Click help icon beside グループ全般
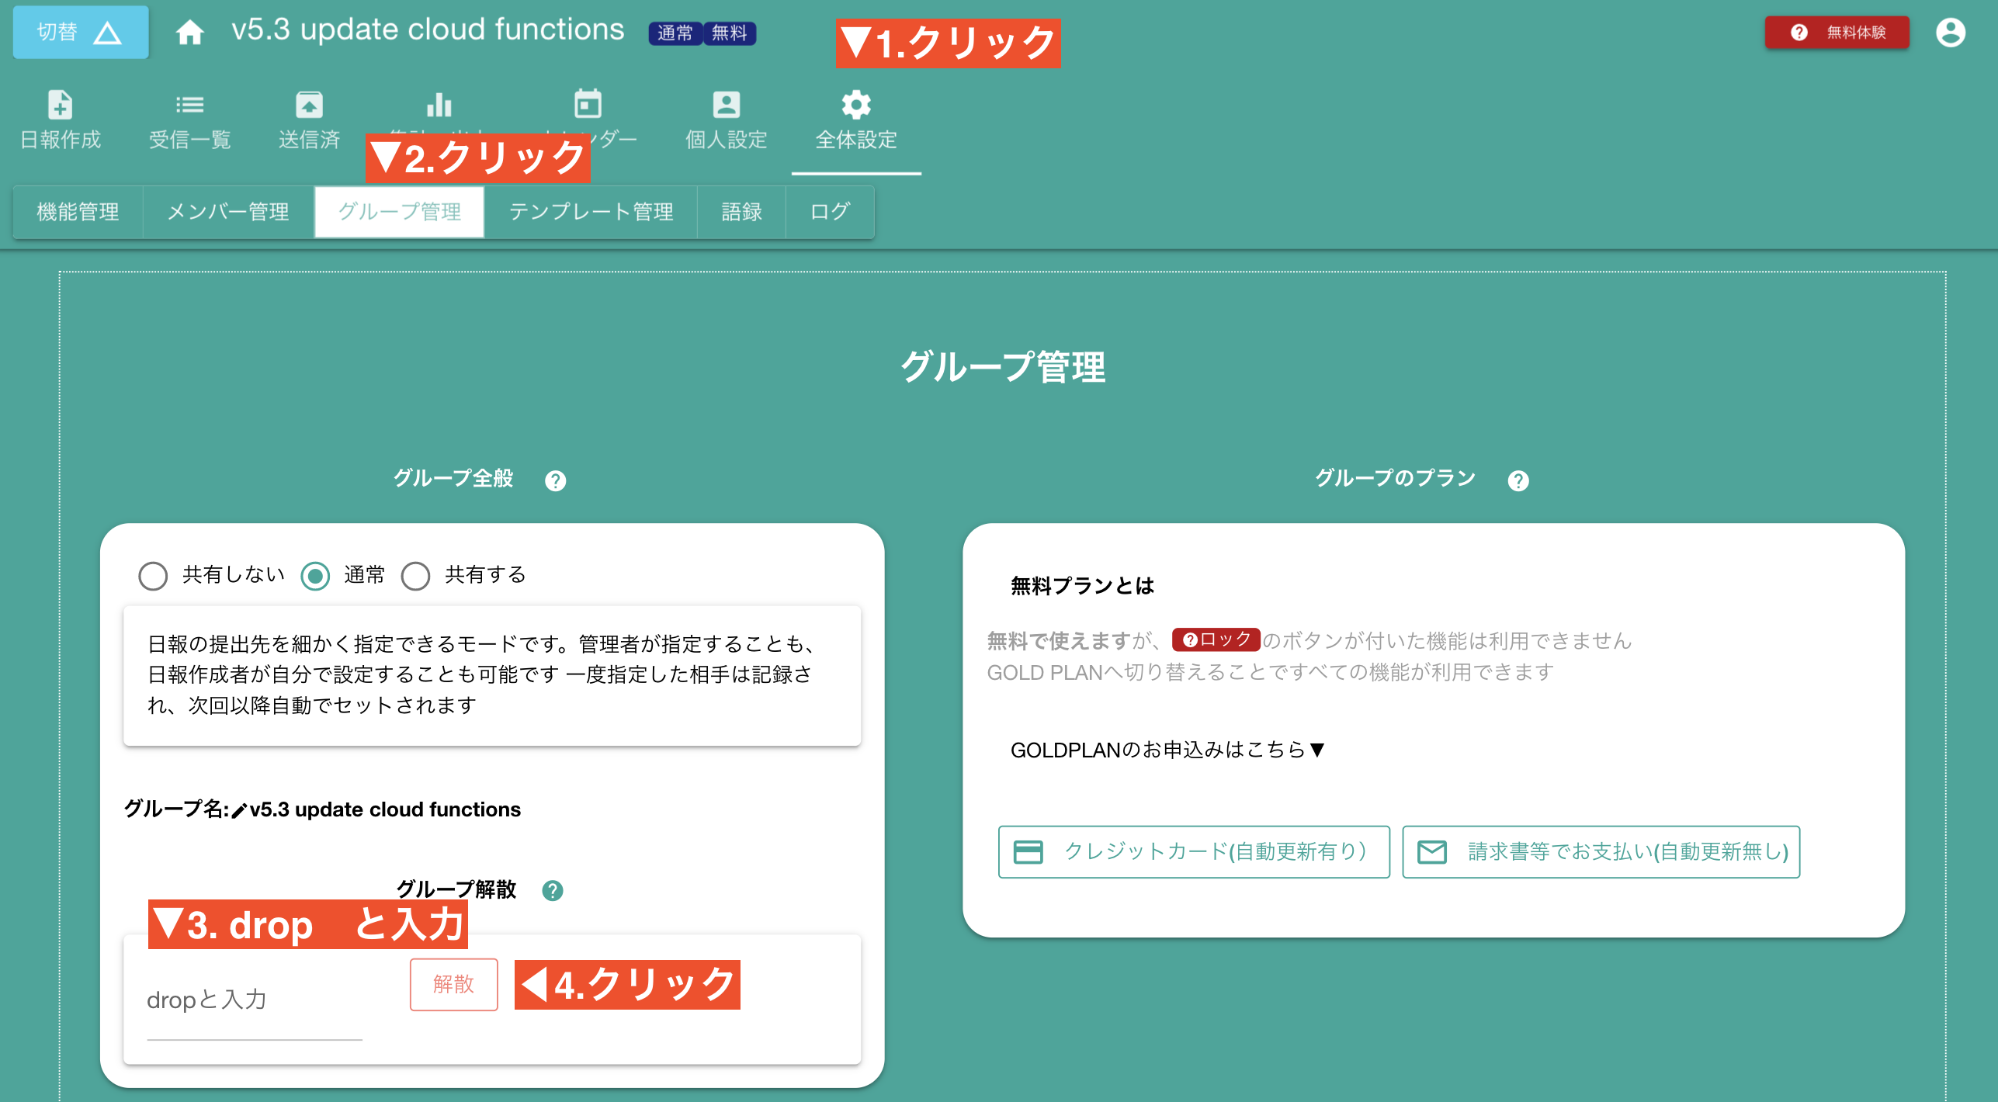 click(x=555, y=481)
